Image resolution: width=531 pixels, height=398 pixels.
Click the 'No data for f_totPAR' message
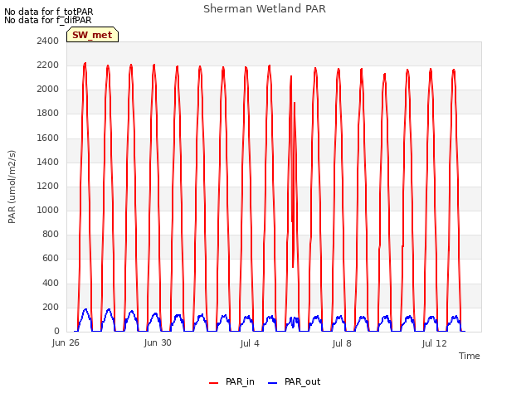click(48, 12)
